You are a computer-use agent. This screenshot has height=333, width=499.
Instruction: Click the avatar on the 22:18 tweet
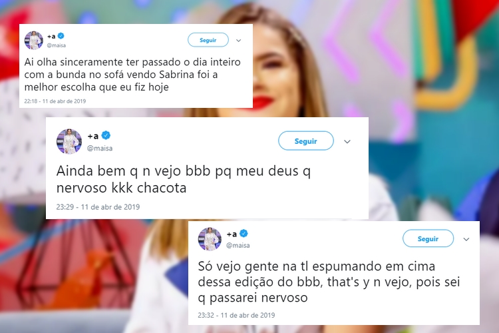point(34,40)
